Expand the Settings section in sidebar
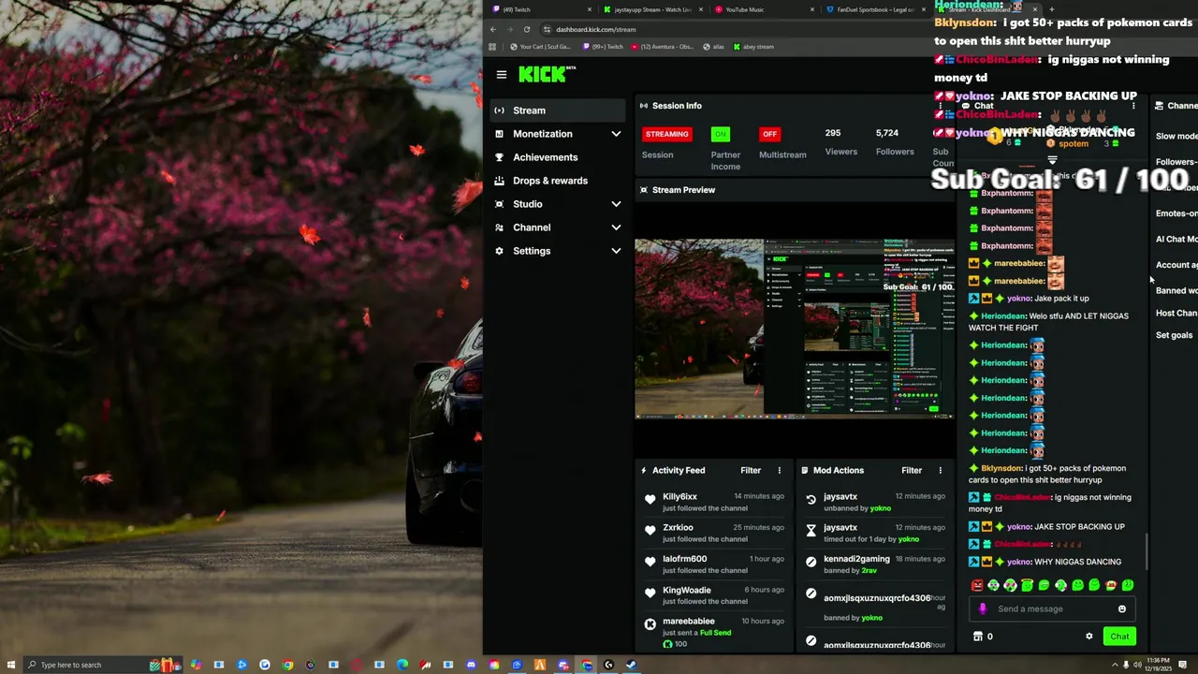This screenshot has height=674, width=1198. pyautogui.click(x=559, y=251)
